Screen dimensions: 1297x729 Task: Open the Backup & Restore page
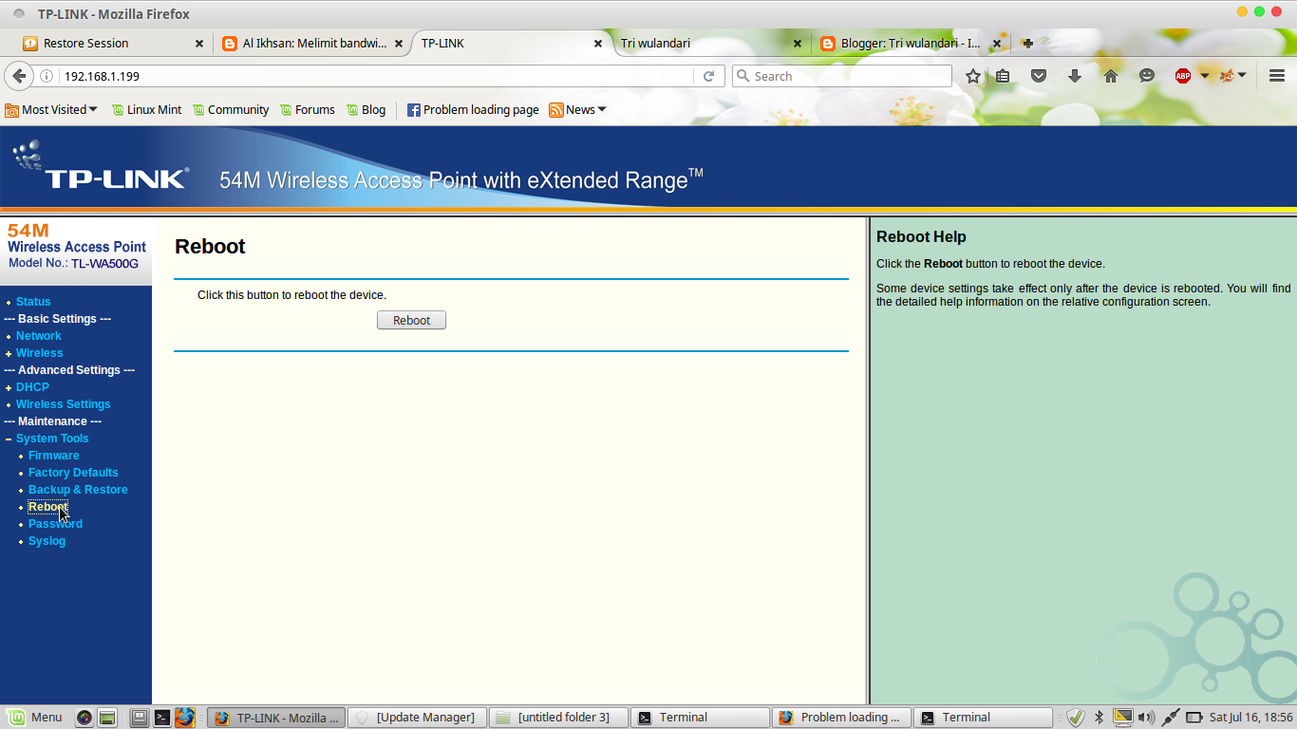point(78,490)
